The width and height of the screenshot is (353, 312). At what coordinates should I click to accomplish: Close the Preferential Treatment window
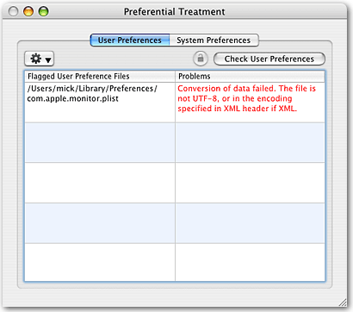coord(13,12)
